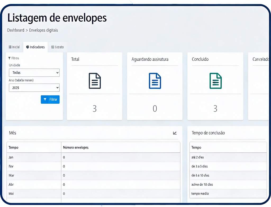Image resolution: width=271 pixels, height=207 pixels.
Task: Click the blue document icon under Aguardando assinatura
Action: tap(155, 81)
